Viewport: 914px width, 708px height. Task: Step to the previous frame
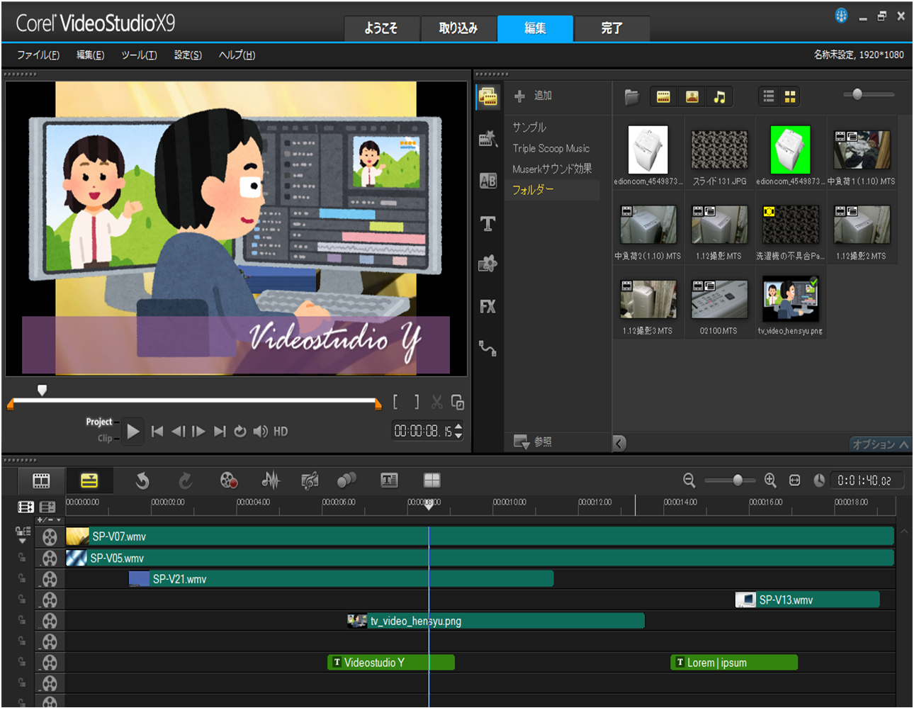point(179,431)
